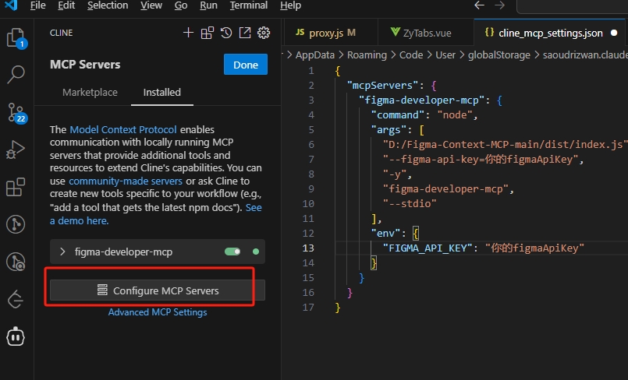Screen dimensions: 628x380
Task: Click the "args" key on line 5
Action: point(389,129)
